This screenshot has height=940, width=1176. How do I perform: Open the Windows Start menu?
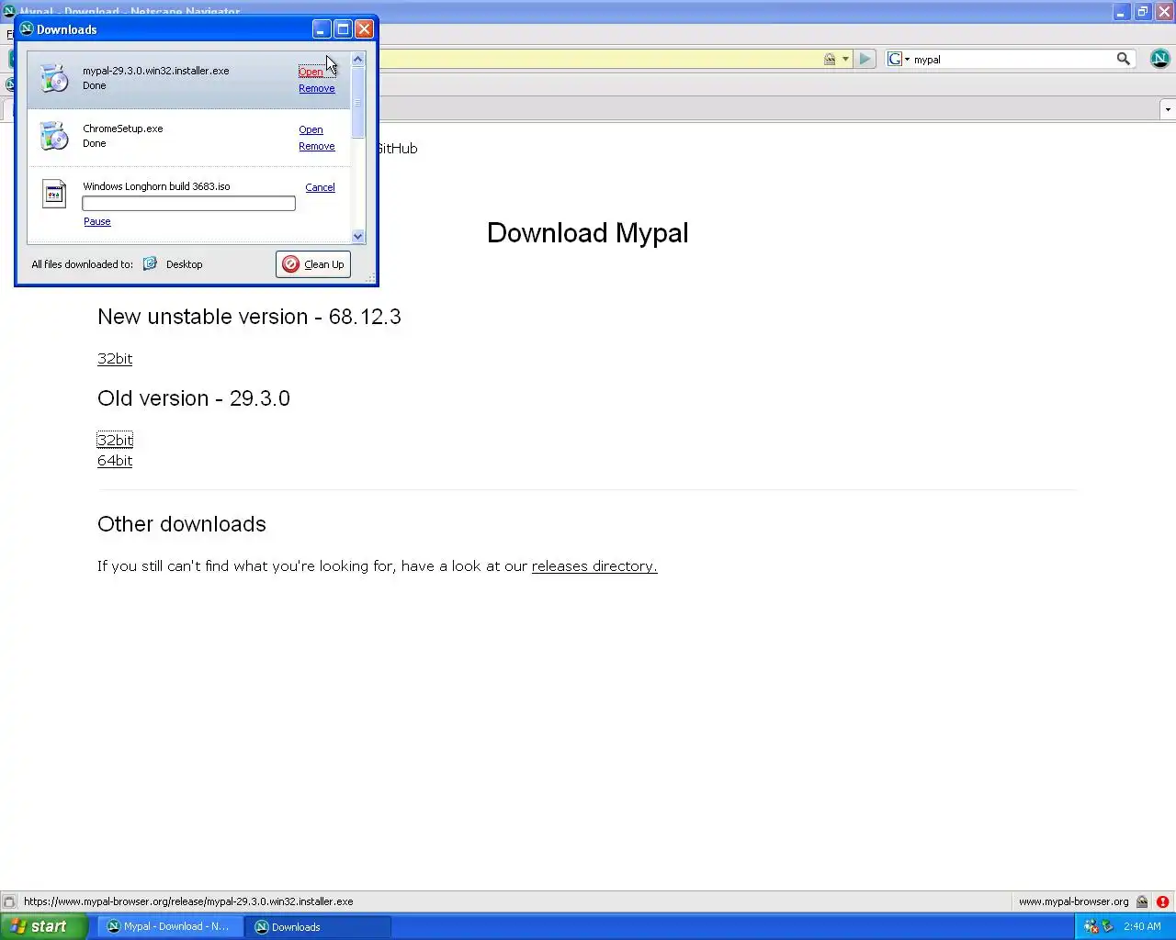coord(43,926)
